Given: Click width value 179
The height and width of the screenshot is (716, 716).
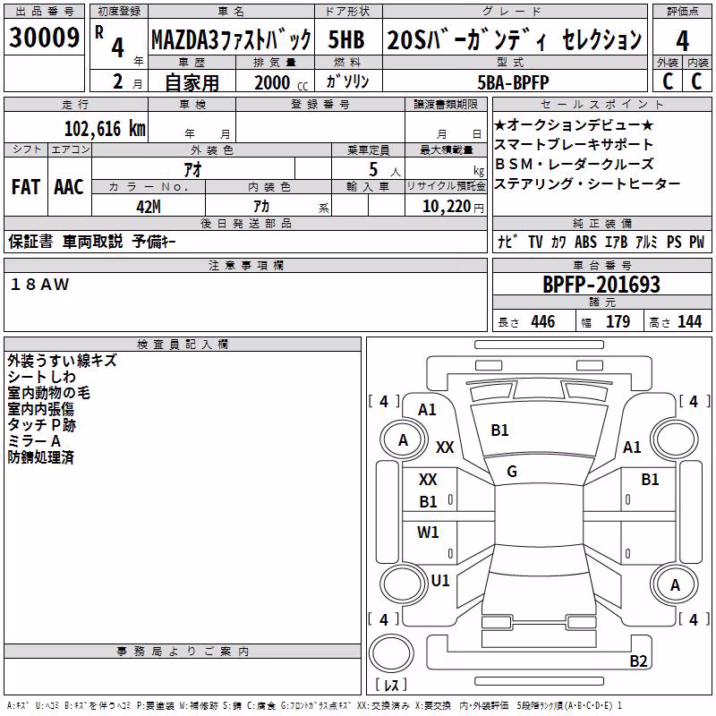Looking at the screenshot, I should [618, 321].
